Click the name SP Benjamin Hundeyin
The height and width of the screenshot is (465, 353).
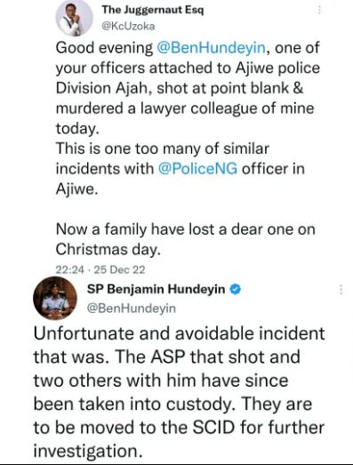156,289
